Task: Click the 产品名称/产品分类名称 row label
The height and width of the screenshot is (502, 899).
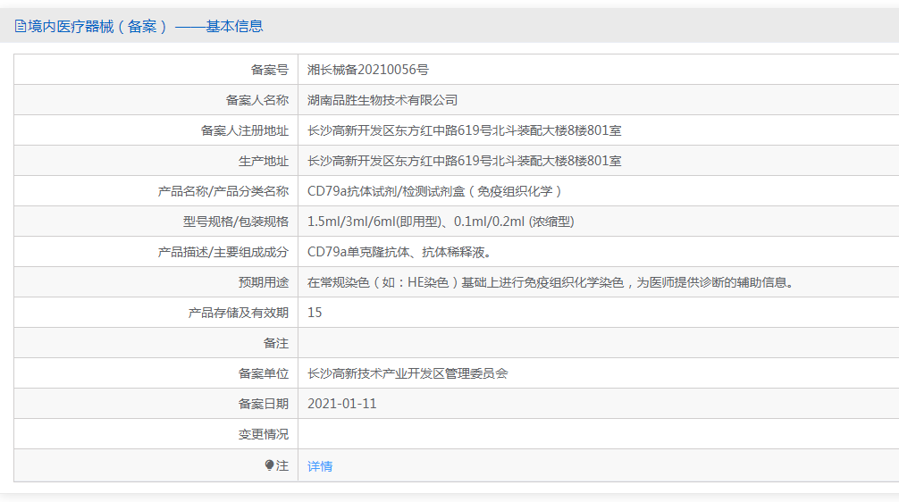Action: (x=223, y=191)
